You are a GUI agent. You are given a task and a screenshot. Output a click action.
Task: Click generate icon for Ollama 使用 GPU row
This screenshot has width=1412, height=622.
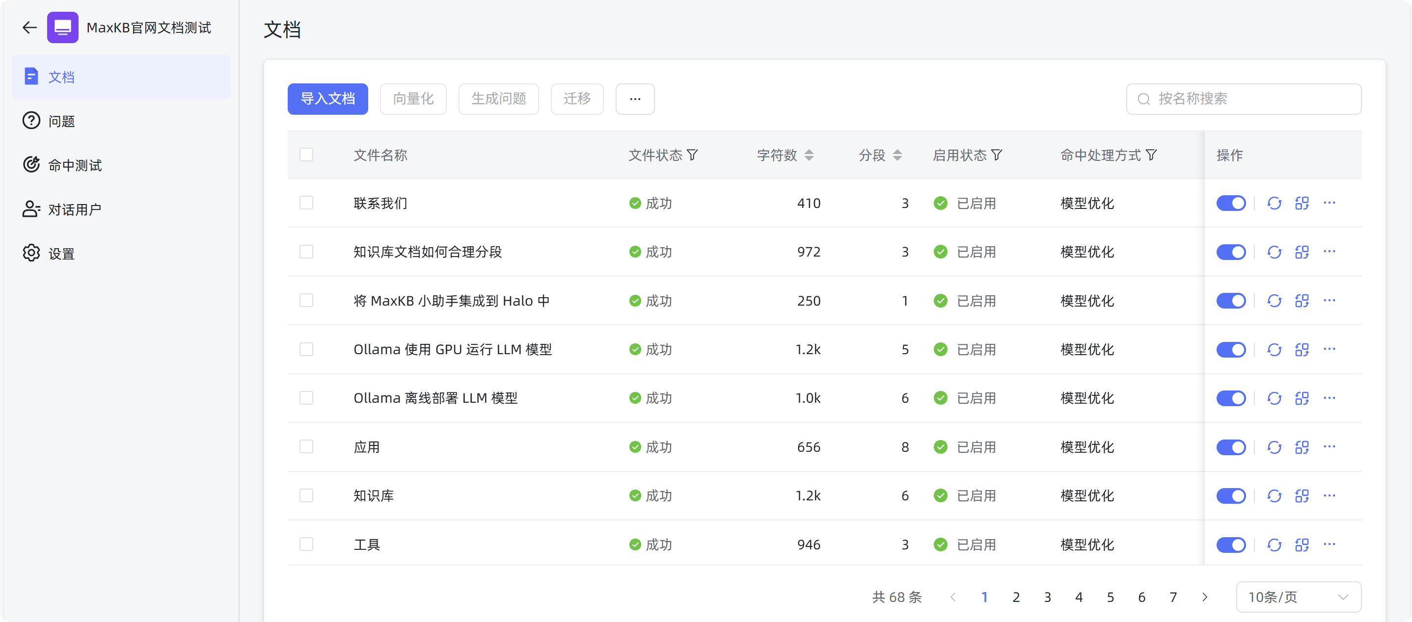coord(1302,349)
